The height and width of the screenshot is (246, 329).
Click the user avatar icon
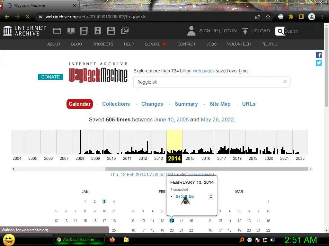pos(191,31)
